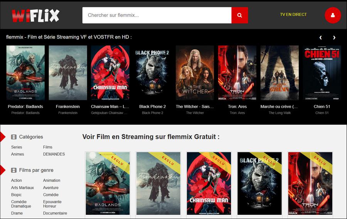
Task: Click the film icon beside Films par genre
Action: coord(14,170)
